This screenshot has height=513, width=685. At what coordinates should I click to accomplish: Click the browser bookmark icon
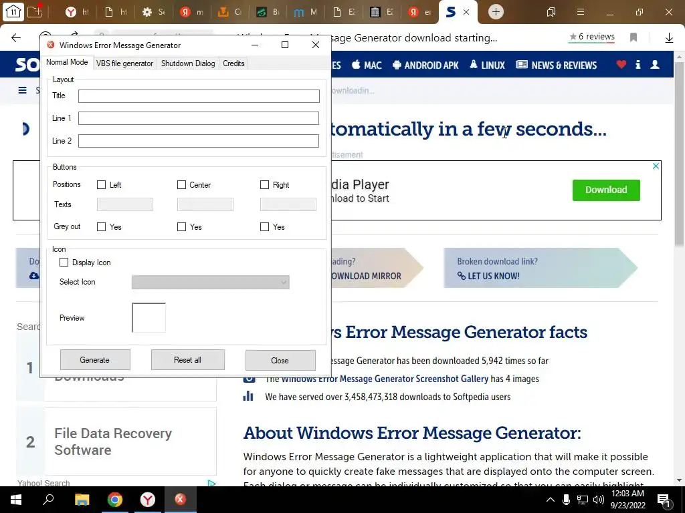coord(633,37)
